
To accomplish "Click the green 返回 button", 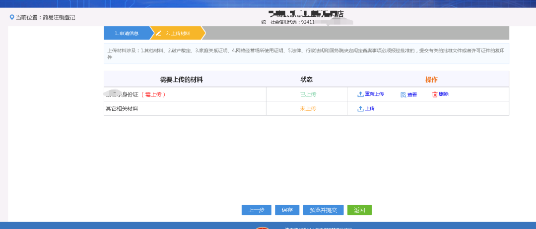I will click(359, 210).
